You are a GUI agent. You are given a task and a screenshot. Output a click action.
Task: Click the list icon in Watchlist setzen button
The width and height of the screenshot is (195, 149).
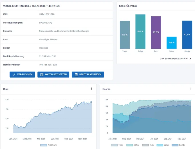[42, 75]
